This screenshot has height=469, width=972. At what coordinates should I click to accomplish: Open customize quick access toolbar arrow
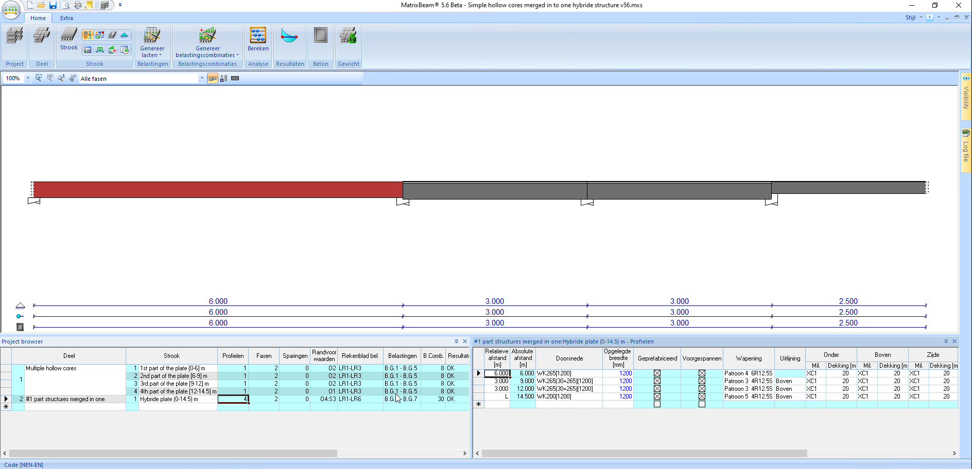click(120, 5)
